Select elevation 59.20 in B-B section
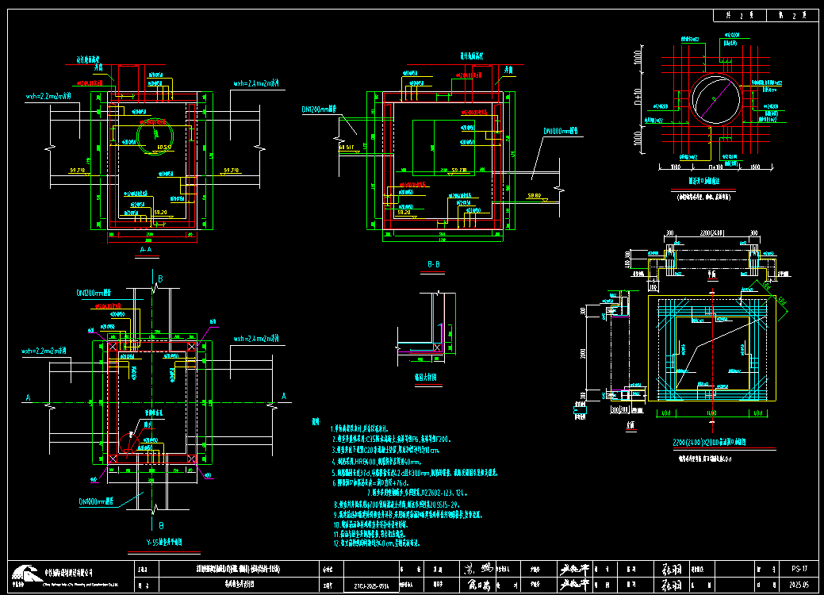The height and width of the screenshot is (595, 824). 404,213
